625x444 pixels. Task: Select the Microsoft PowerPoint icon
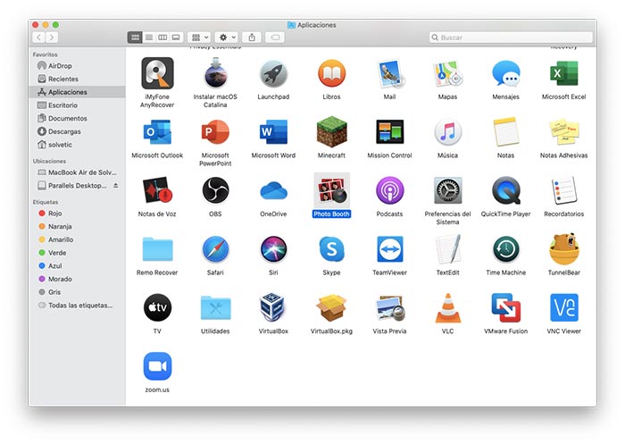[x=216, y=132]
